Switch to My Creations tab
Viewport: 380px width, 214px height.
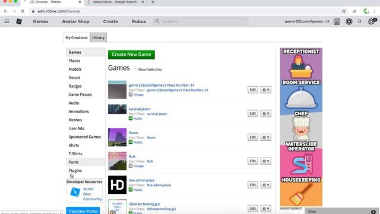coord(77,37)
